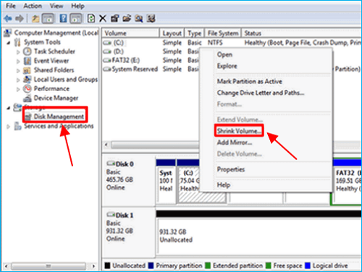Click the Up one level folder icon

(35, 19)
